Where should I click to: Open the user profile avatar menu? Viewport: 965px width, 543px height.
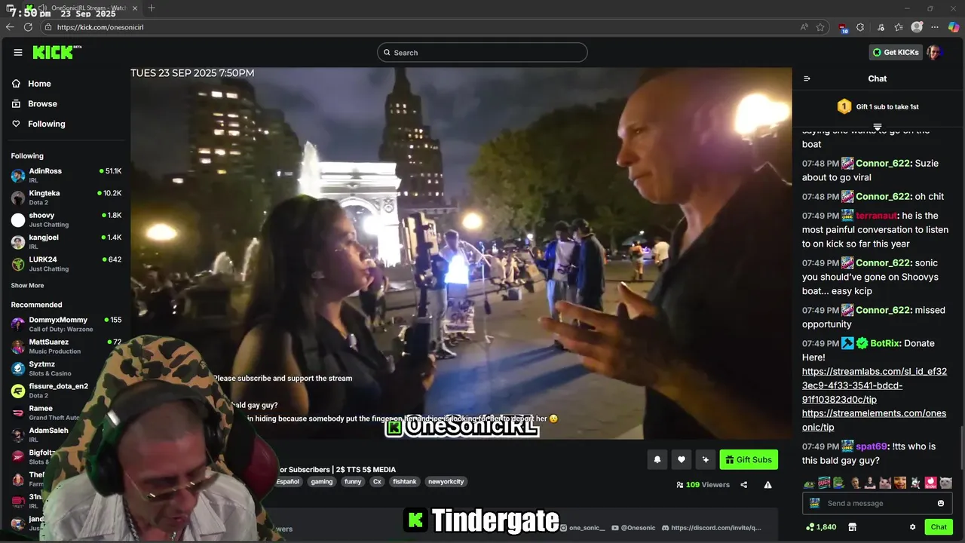click(934, 52)
